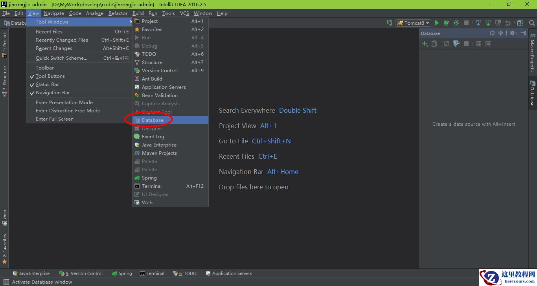Screen dimensions: 537x286
Task: Expand the Tool Windows submenu
Action: pyautogui.click(x=52, y=22)
